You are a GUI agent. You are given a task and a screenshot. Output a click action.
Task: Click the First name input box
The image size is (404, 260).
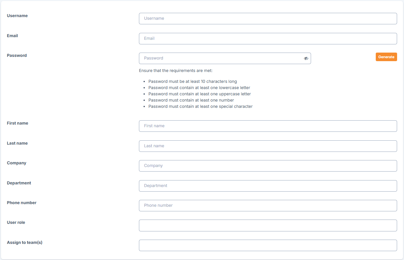pyautogui.click(x=268, y=126)
